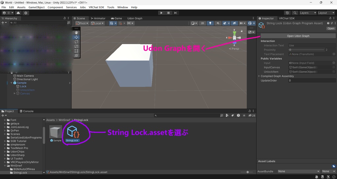This screenshot has height=179, width=337.
Task: Switch to the Animator tab
Action: 98,18
